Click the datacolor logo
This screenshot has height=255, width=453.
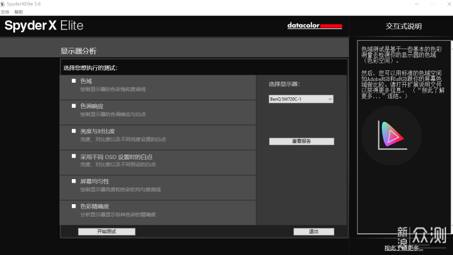[x=315, y=25]
